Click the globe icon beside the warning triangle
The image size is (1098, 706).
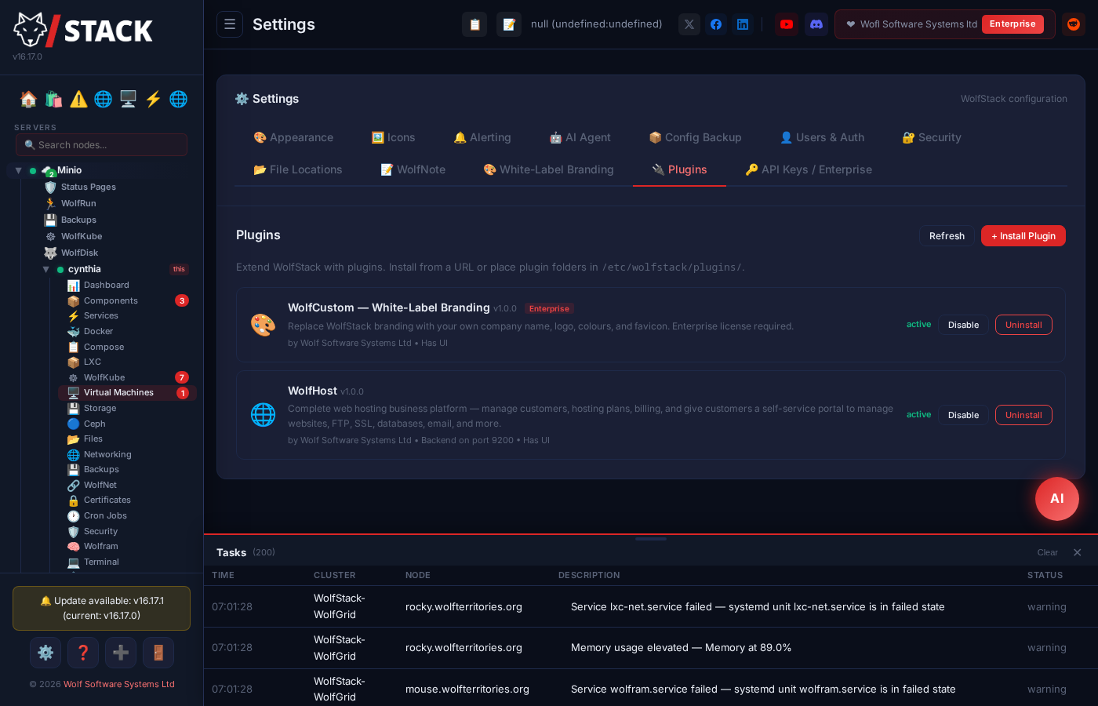pos(103,99)
